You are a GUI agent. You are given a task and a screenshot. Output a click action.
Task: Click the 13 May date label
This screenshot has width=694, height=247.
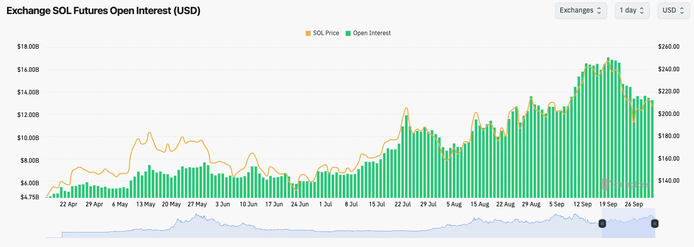[x=146, y=205]
